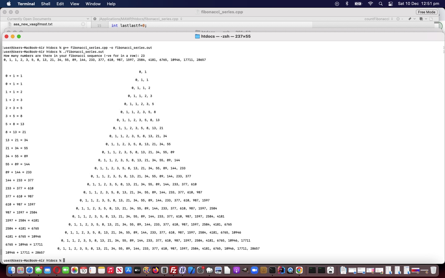Image resolution: width=445 pixels, height=278 pixels.
Task: Close aaa_new_vaagifmsst.txt document in sidebar
Action: point(83,24)
